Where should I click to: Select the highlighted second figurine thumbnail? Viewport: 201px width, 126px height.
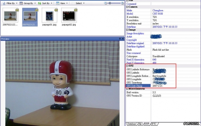pyautogui.click(x=30, y=17)
